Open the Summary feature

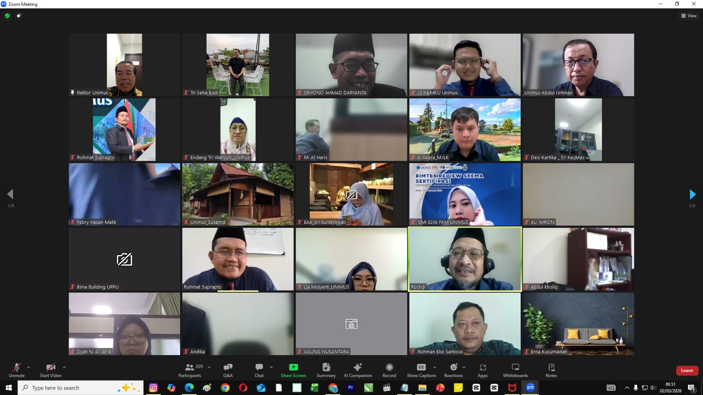pyautogui.click(x=326, y=370)
